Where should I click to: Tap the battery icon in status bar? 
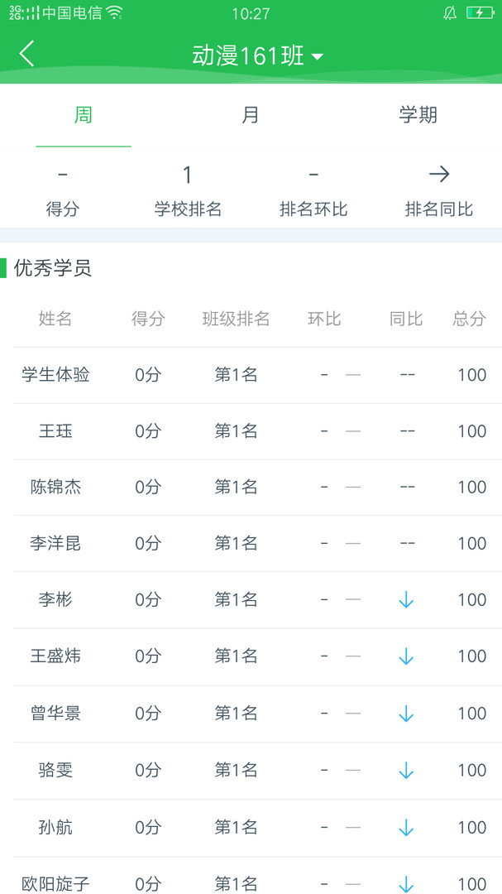(x=480, y=13)
